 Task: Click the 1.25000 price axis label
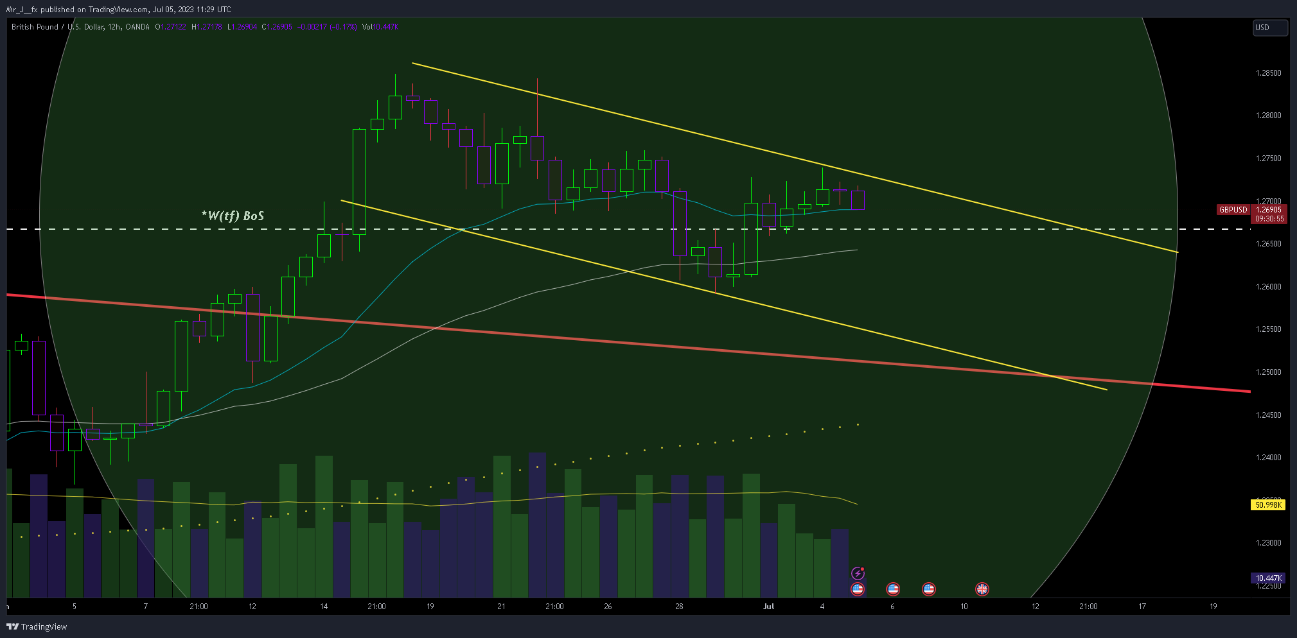(x=1268, y=372)
